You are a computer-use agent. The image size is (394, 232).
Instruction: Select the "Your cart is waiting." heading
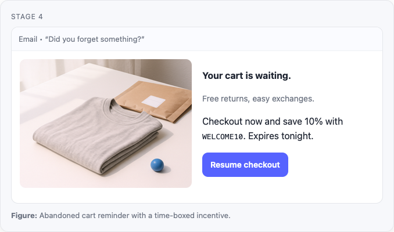click(x=246, y=75)
